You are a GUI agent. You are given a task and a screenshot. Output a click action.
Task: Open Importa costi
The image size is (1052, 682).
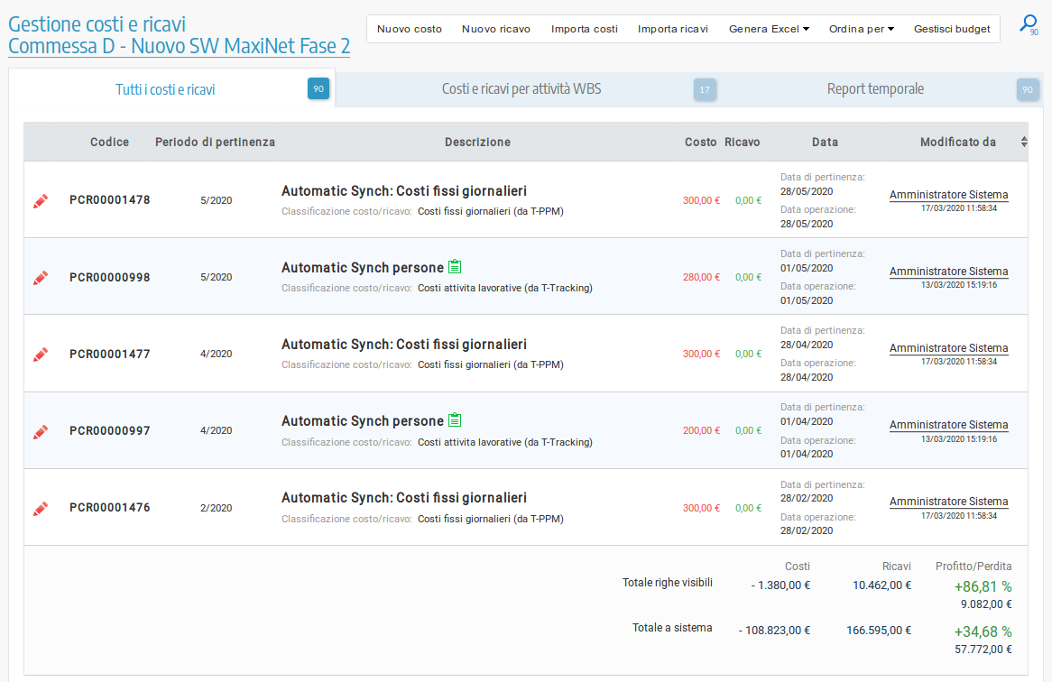585,29
